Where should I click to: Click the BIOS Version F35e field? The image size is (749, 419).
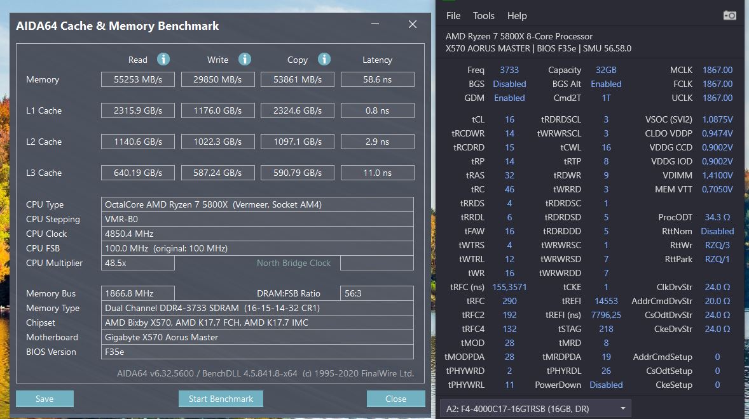257,352
